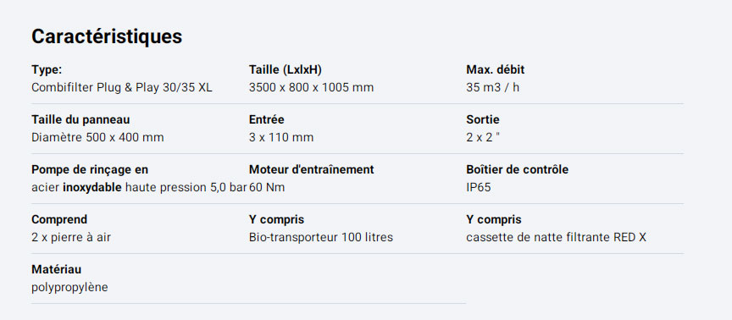
Task: Select the Entrée label
Action: [x=267, y=120]
